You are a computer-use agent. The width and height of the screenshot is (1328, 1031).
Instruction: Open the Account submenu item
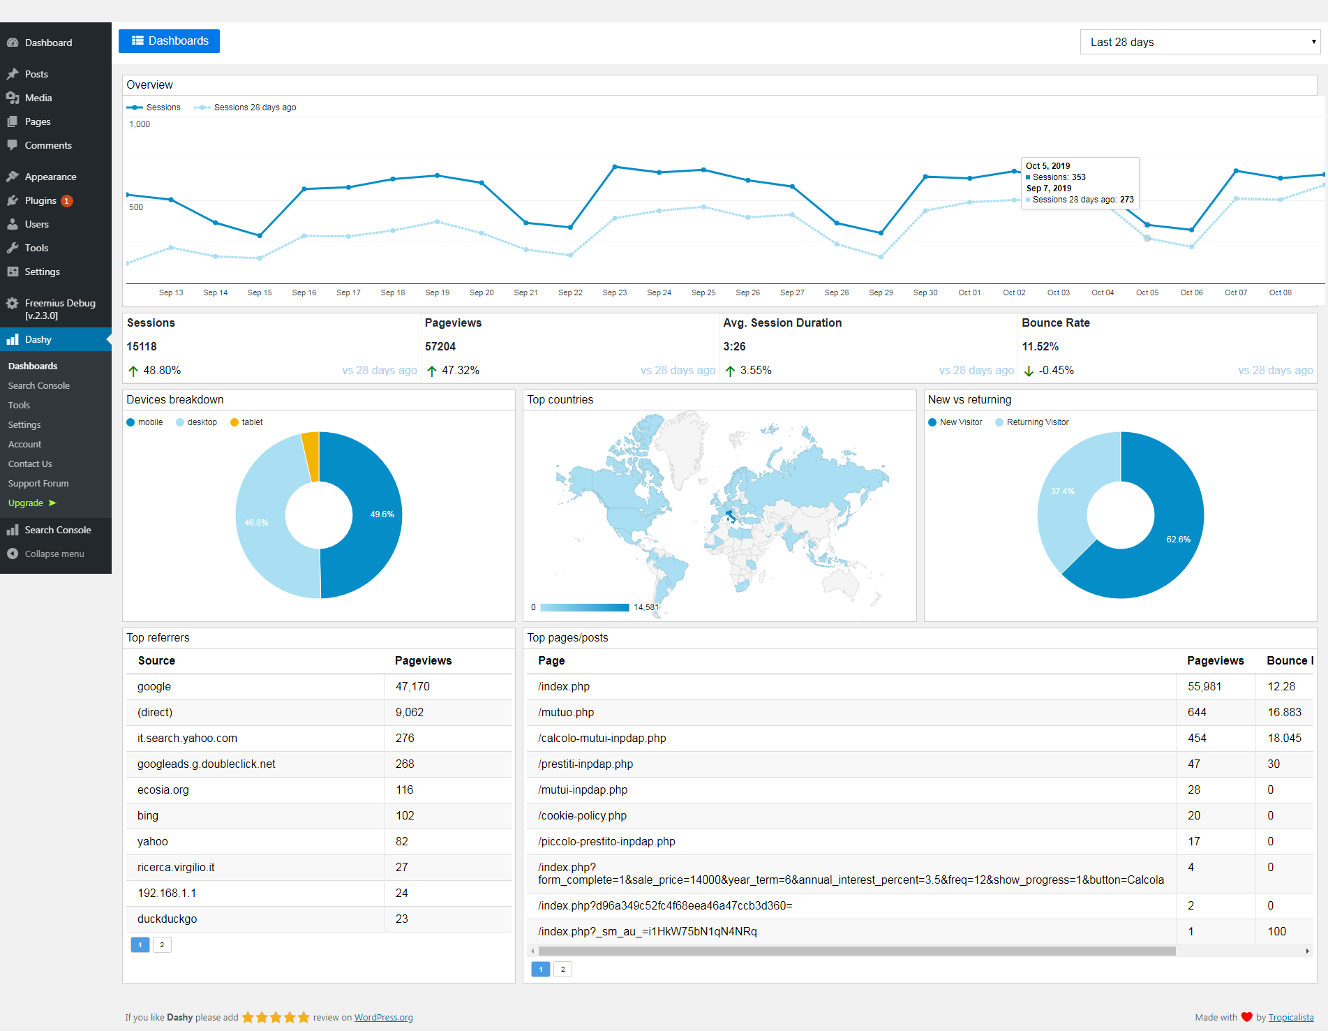point(25,444)
